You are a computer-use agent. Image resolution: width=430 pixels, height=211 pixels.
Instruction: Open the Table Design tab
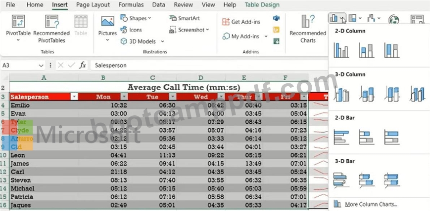click(x=262, y=4)
